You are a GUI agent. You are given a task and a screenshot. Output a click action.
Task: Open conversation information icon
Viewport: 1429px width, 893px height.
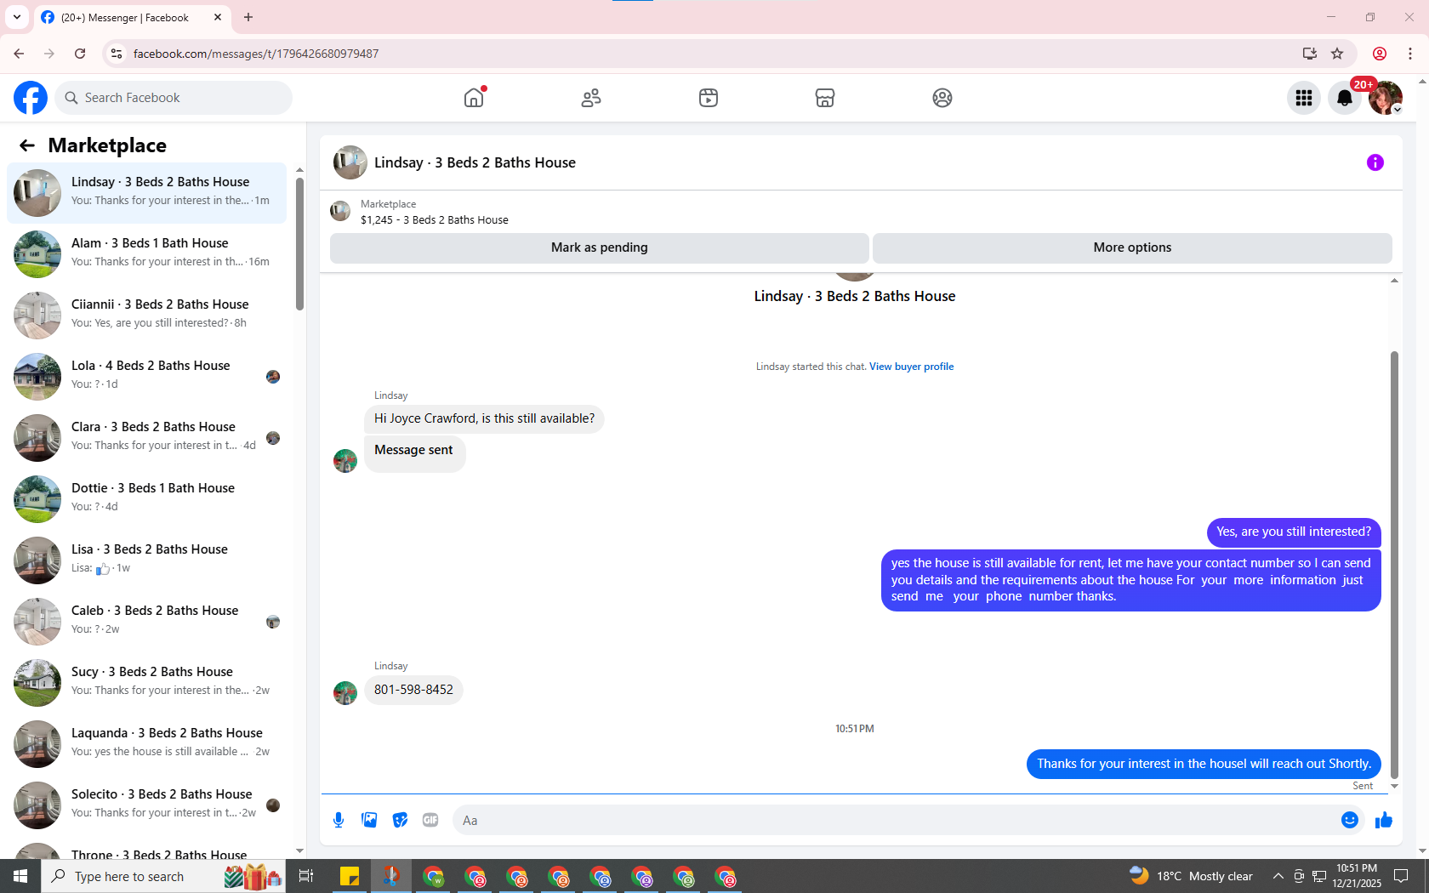(1375, 162)
